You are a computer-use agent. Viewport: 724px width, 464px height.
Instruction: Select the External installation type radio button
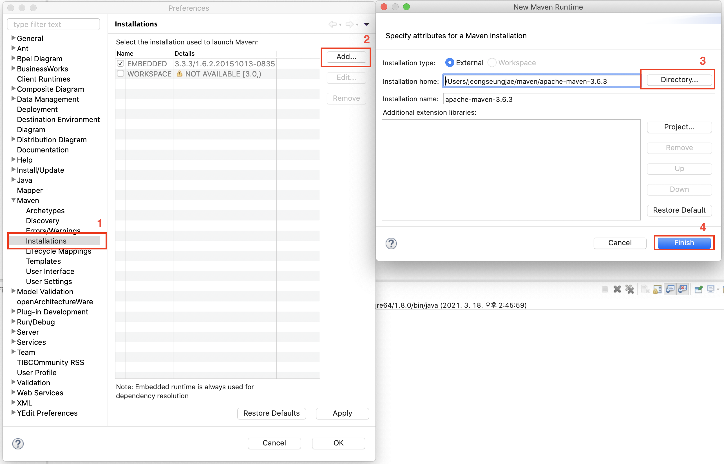(x=450, y=62)
